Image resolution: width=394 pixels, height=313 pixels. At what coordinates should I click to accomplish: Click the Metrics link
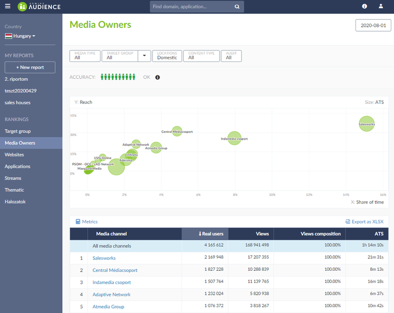[90, 222]
